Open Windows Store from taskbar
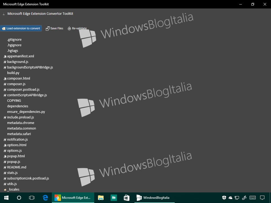The width and height of the screenshot is (271, 203). tap(126, 198)
